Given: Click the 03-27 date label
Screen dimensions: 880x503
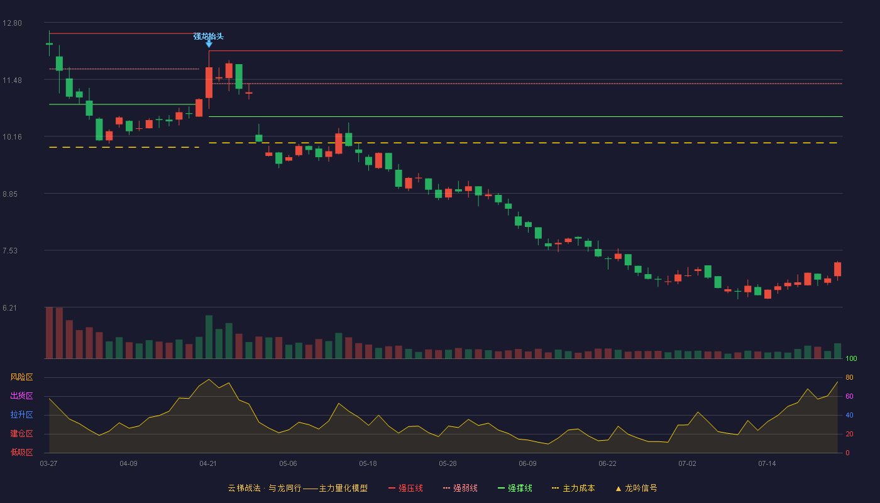Looking at the screenshot, I should 48,463.
